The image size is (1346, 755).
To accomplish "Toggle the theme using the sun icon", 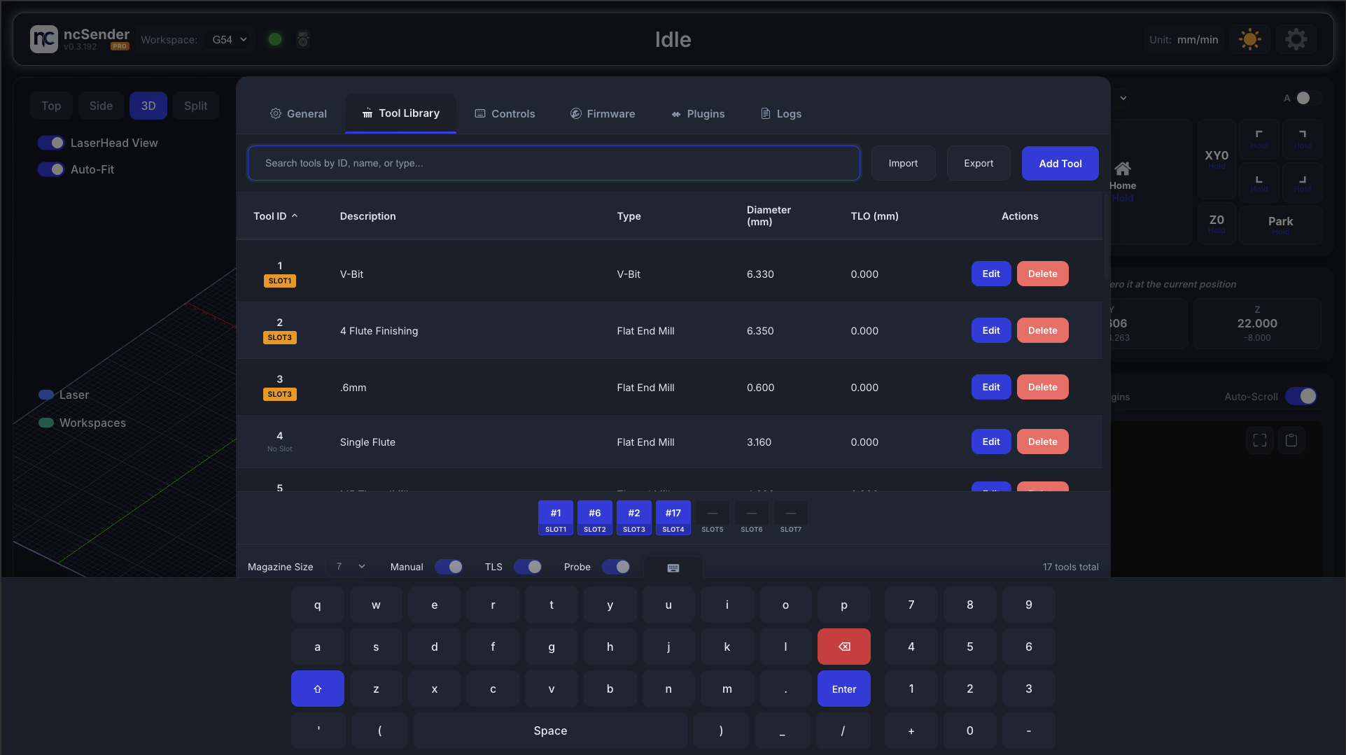I will [1250, 39].
